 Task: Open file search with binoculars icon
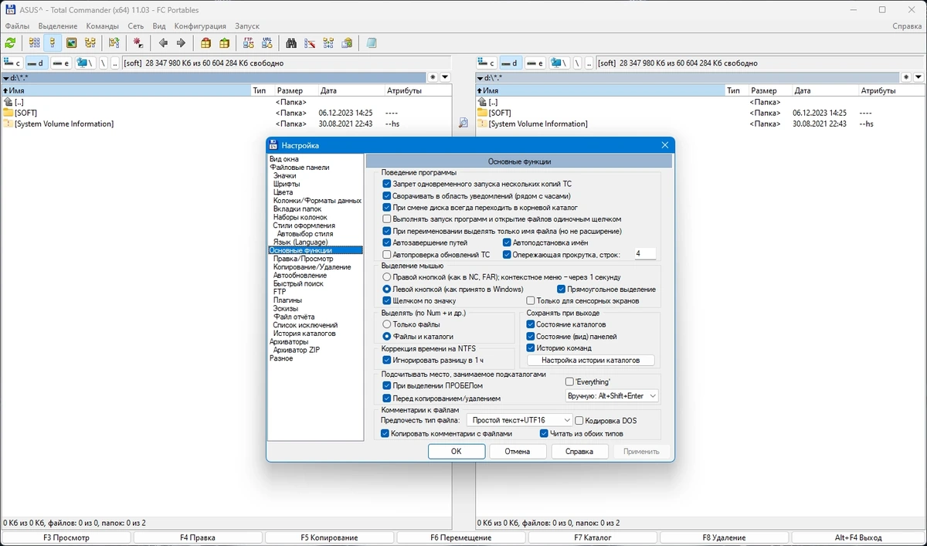click(x=291, y=43)
